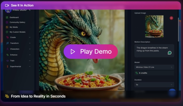
Task: Expand the Transform menu chevron
Action: click(x=30, y=43)
